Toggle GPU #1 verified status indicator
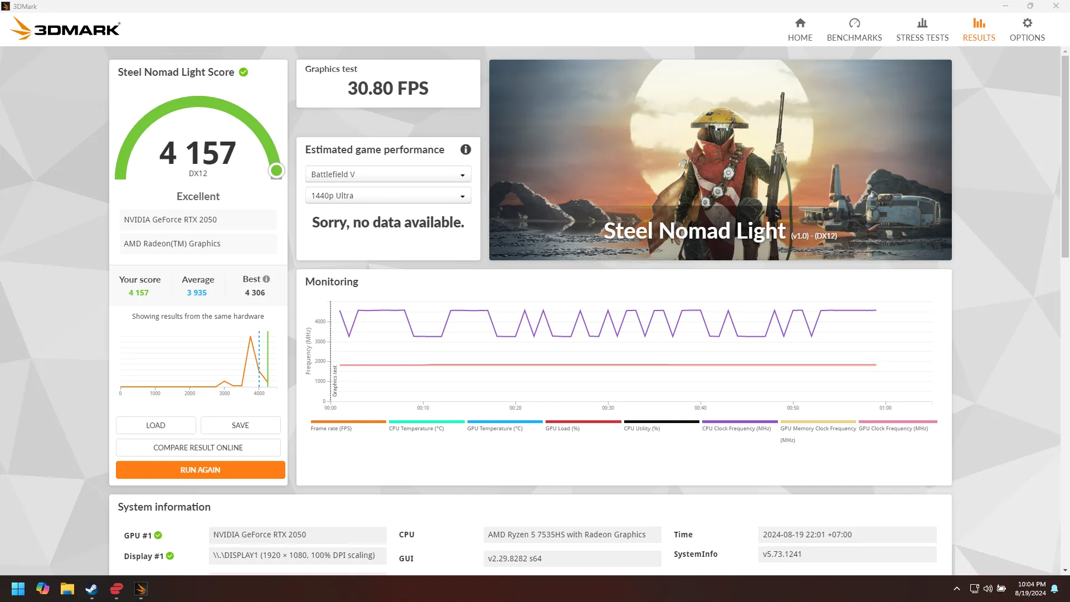1070x602 pixels. [157, 535]
